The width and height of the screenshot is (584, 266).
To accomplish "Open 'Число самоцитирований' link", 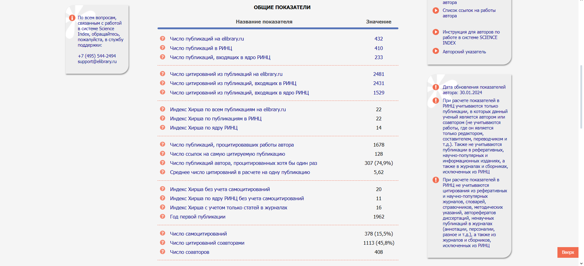I will (x=198, y=234).
